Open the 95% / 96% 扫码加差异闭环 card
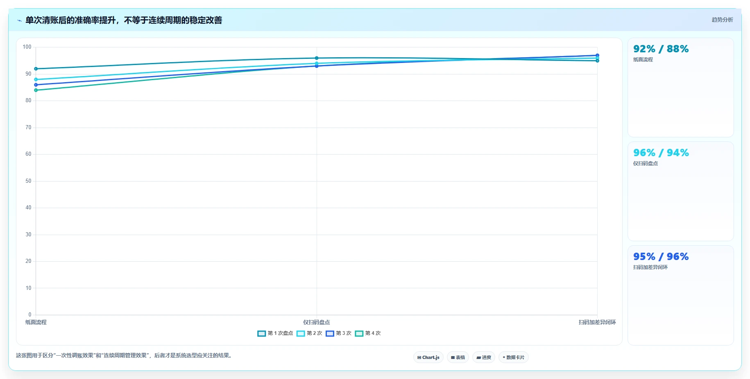This screenshot has height=379, width=750. click(680, 295)
